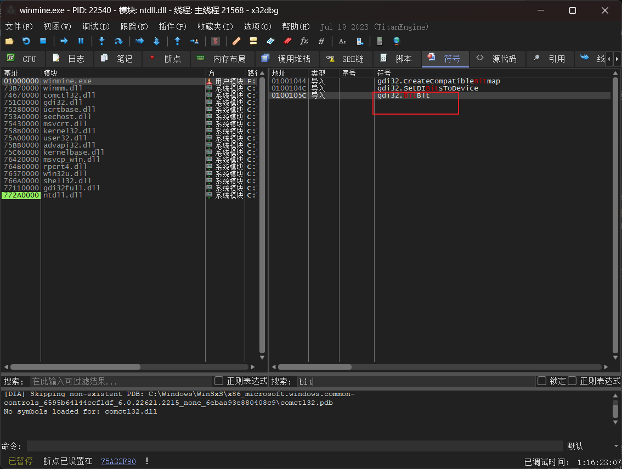The width and height of the screenshot is (622, 469).
Task: Focus the symbol search field containing bit
Action: [x=416, y=381]
